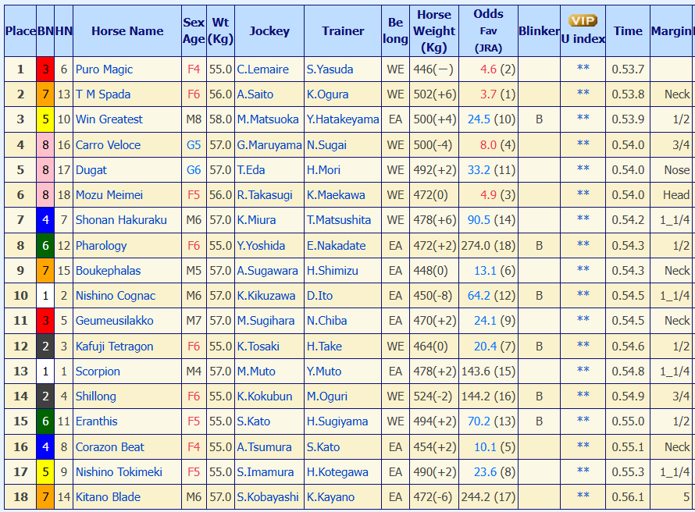Screen dimensions: 695x512
Task: Click the Geumeusilakko horse name
Action: [x=114, y=320]
